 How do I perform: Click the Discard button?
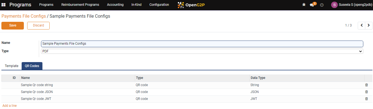[x=38, y=25]
